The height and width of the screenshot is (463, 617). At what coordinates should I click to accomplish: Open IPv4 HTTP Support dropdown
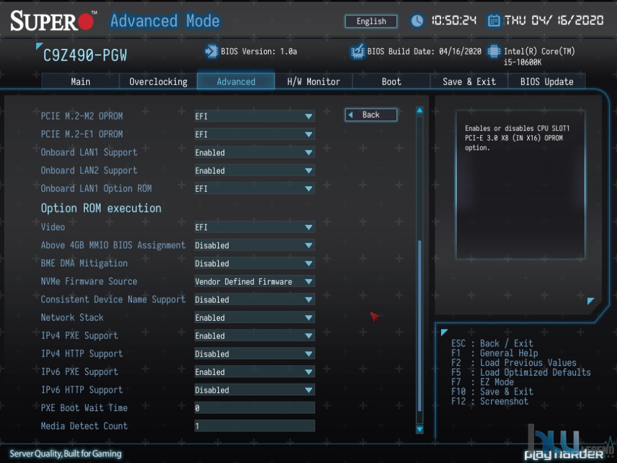pyautogui.click(x=255, y=354)
